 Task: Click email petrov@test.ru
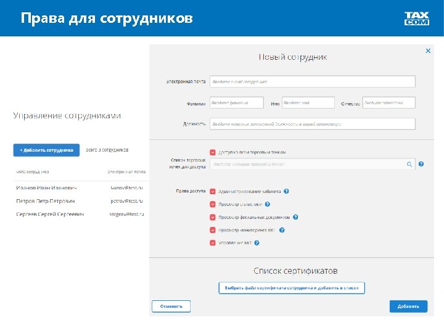(126, 201)
